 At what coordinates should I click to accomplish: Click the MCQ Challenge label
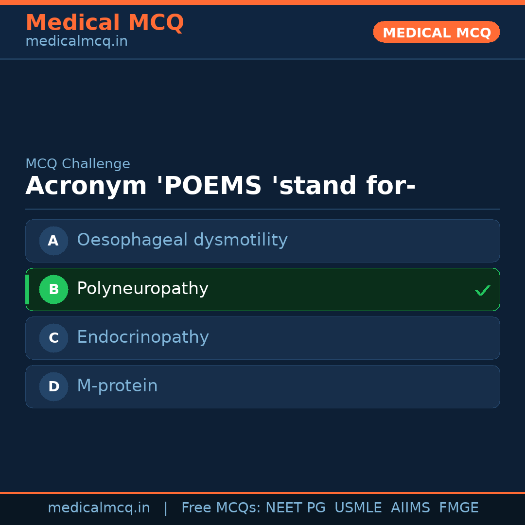(x=78, y=164)
